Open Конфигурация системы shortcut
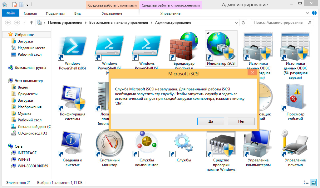Image resolution: width=320 pixels, height=188 pixels. (x=72, y=103)
